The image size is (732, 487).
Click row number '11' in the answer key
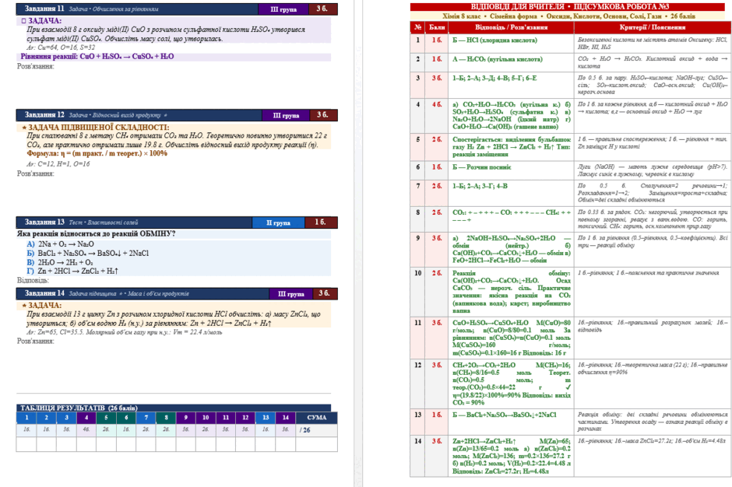[418, 322]
